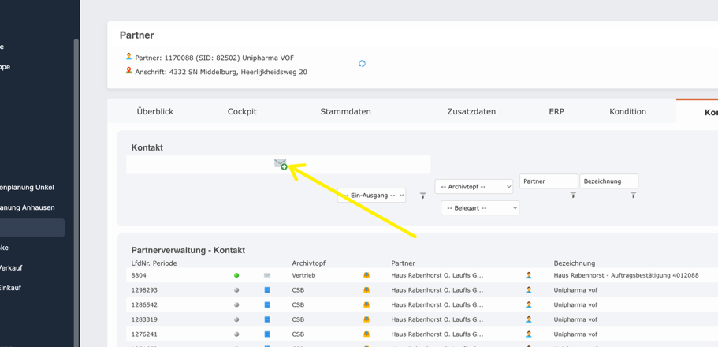
Task: Click the filter funnel icon under the Bezeichnung field
Action: click(x=634, y=195)
